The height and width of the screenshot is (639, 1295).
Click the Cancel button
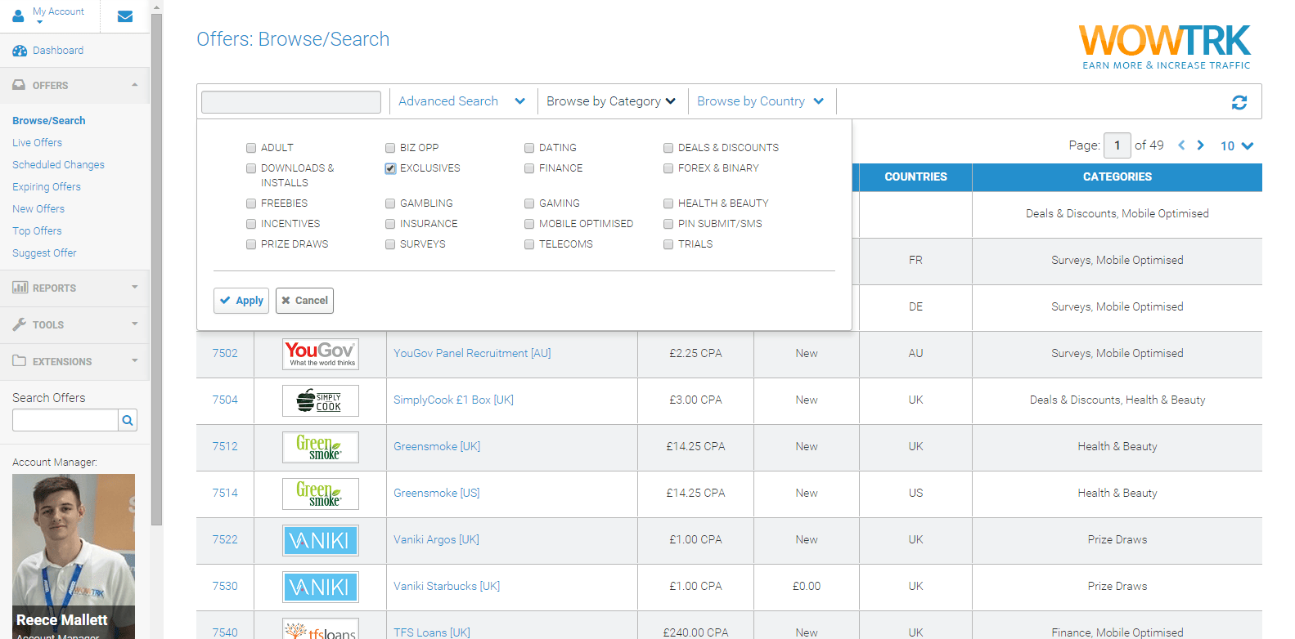(304, 301)
